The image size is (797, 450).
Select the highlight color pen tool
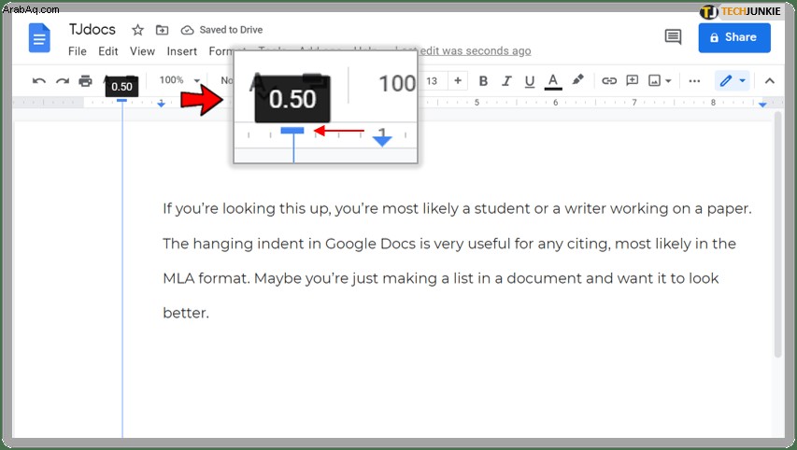(577, 79)
